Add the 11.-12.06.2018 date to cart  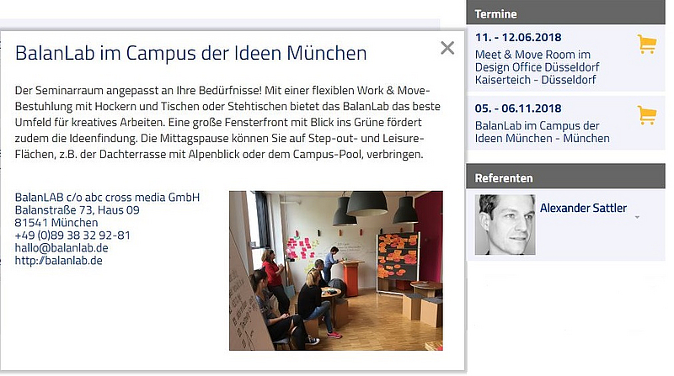647,45
